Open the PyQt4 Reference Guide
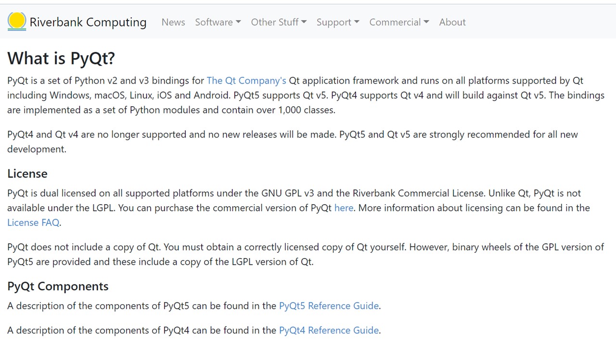This screenshot has width=616, height=346. coord(329,330)
